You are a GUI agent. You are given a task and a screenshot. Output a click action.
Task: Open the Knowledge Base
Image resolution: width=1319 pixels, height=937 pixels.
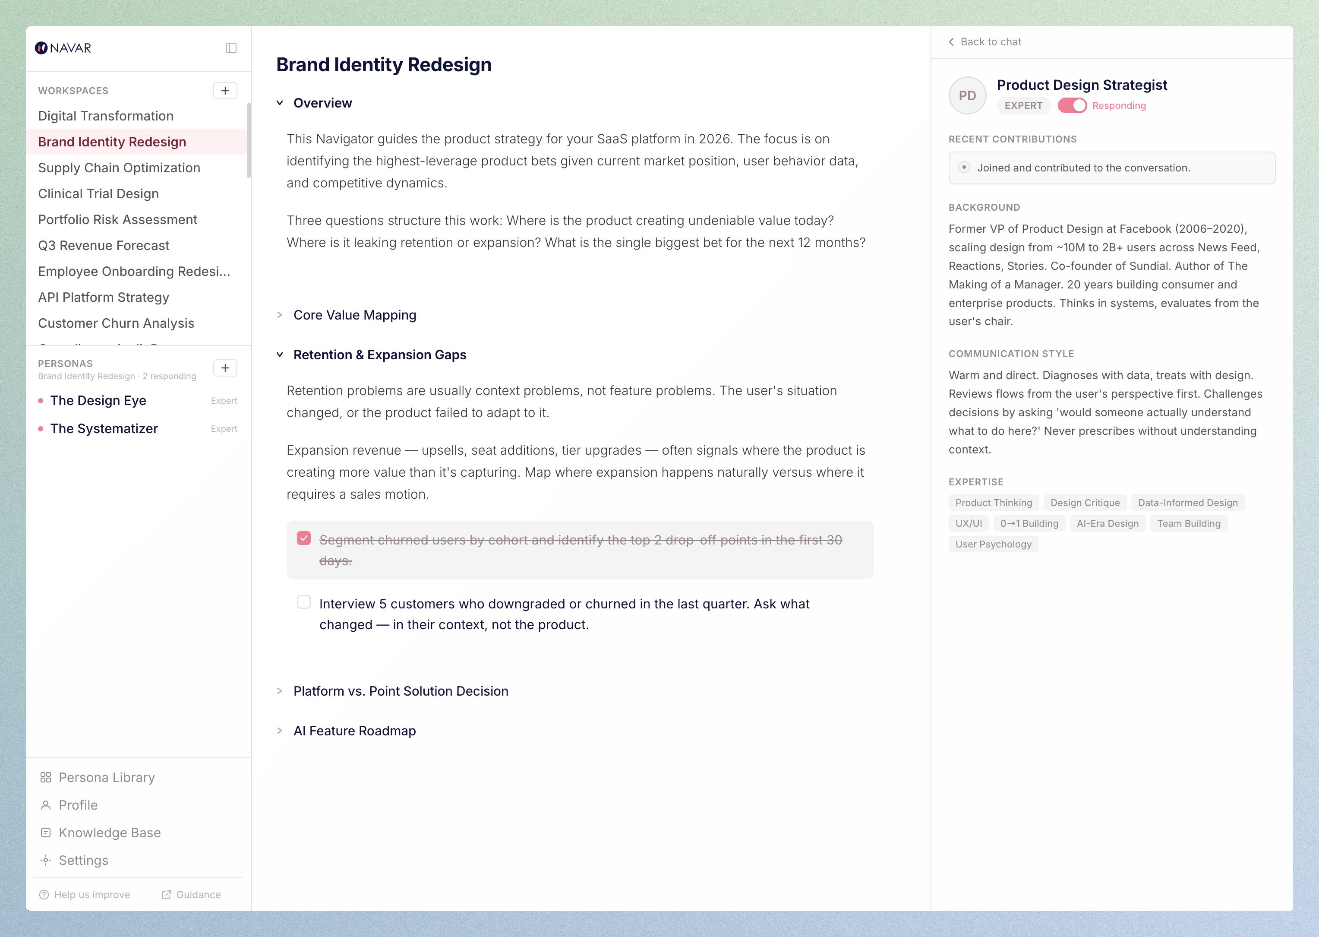tap(109, 832)
